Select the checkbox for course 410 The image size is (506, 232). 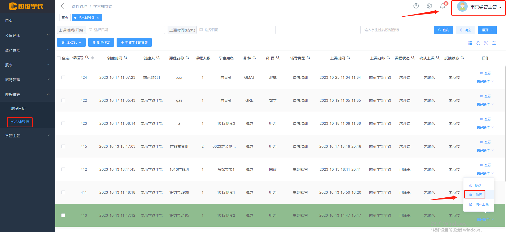[63, 215]
